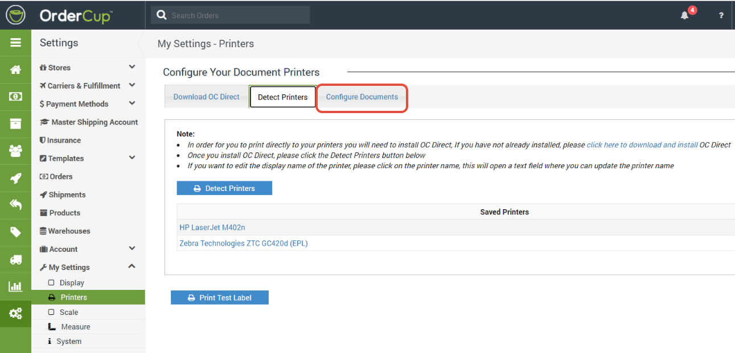Expand Payment Methods chevron
The image size is (735, 353).
click(132, 103)
